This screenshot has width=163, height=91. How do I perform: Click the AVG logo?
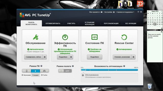pyautogui.click(x=22, y=15)
